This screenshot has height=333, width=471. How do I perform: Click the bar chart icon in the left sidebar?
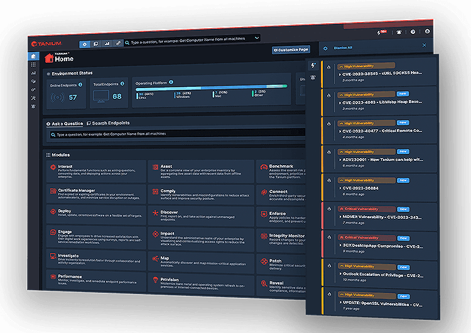click(x=33, y=73)
